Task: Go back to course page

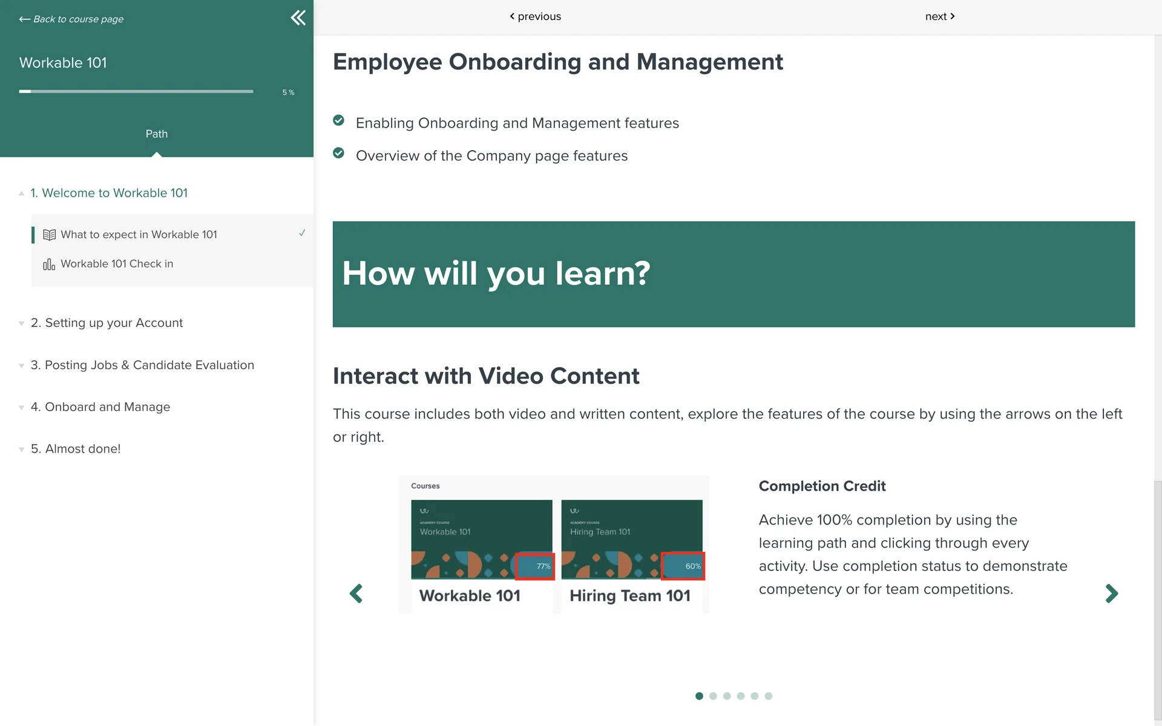Action: coord(71,19)
